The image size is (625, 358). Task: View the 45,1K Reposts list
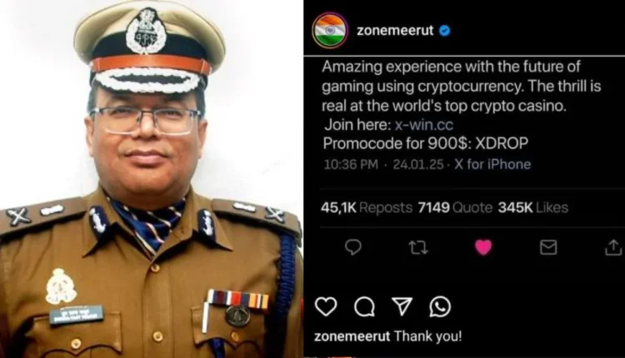pyautogui.click(x=367, y=207)
